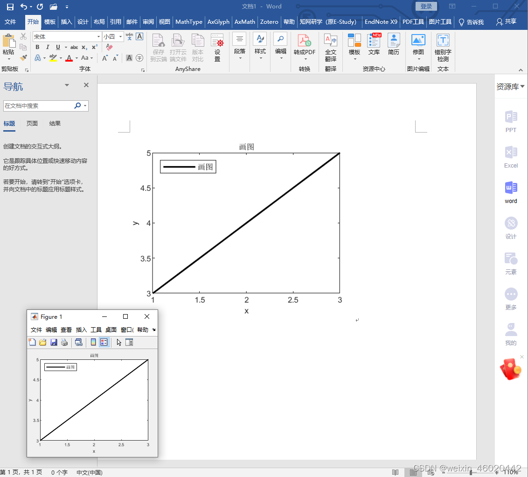Save the figure in the Figure 1 toolbar
The height and width of the screenshot is (477, 528).
53,342
